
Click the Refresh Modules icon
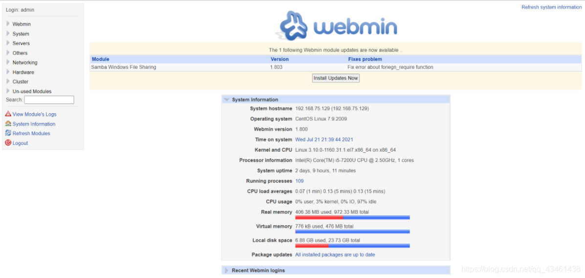[8, 133]
